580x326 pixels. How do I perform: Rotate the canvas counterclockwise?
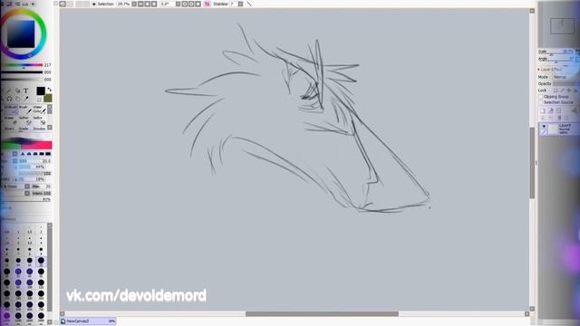[x=185, y=4]
